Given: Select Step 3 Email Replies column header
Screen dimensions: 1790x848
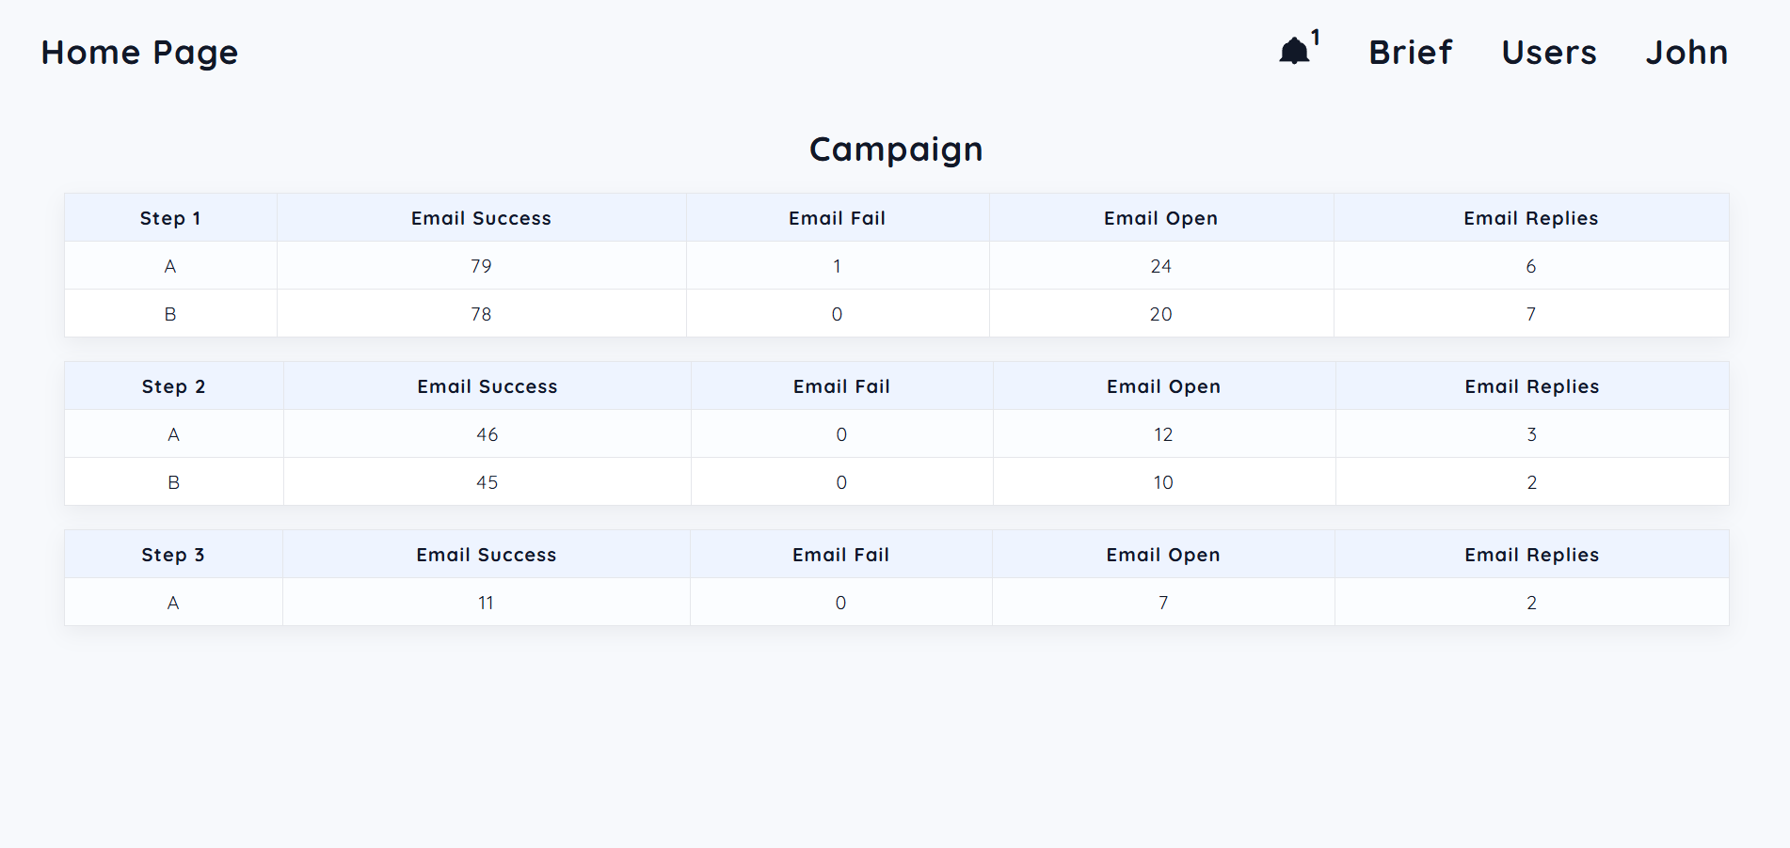Looking at the screenshot, I should tap(1531, 555).
